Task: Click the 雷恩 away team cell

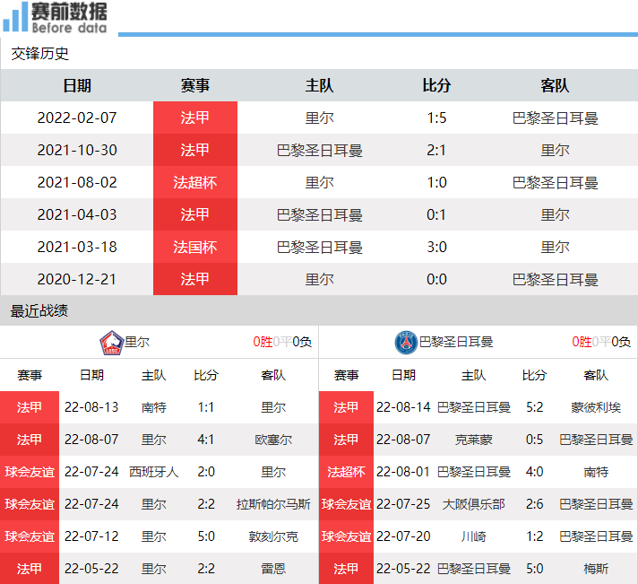Action: tap(273, 569)
